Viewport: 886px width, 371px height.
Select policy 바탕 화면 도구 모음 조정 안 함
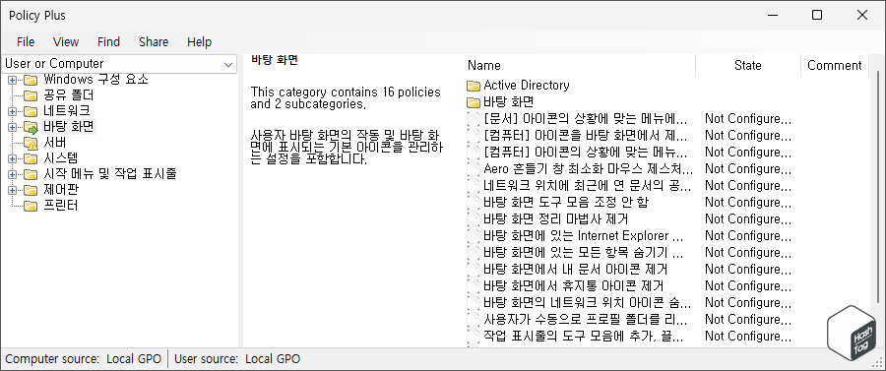pyautogui.click(x=566, y=203)
